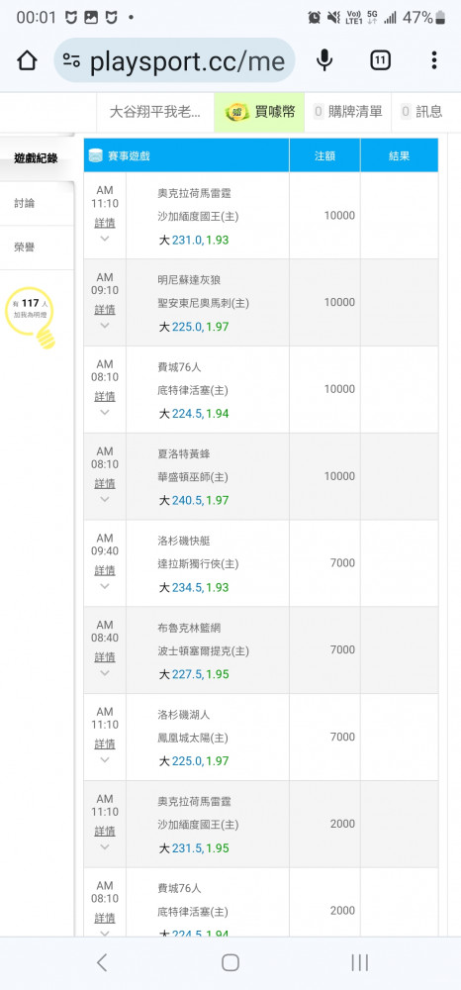Expand chevron under Lakers vs Suns row
Viewport: 461px width, 990px height.
point(105,759)
